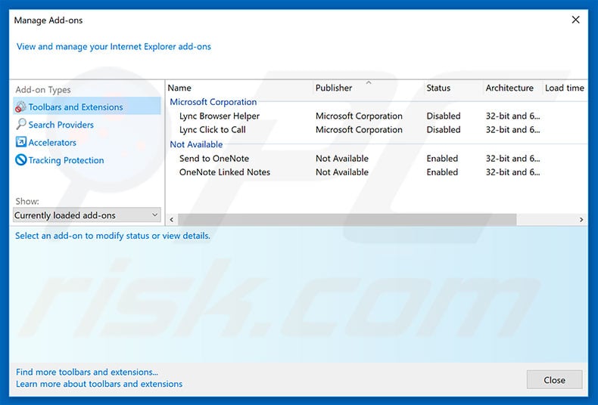This screenshot has width=598, height=405.
Task: Click the horizontal scrollbar right arrow
Action: coord(581,220)
